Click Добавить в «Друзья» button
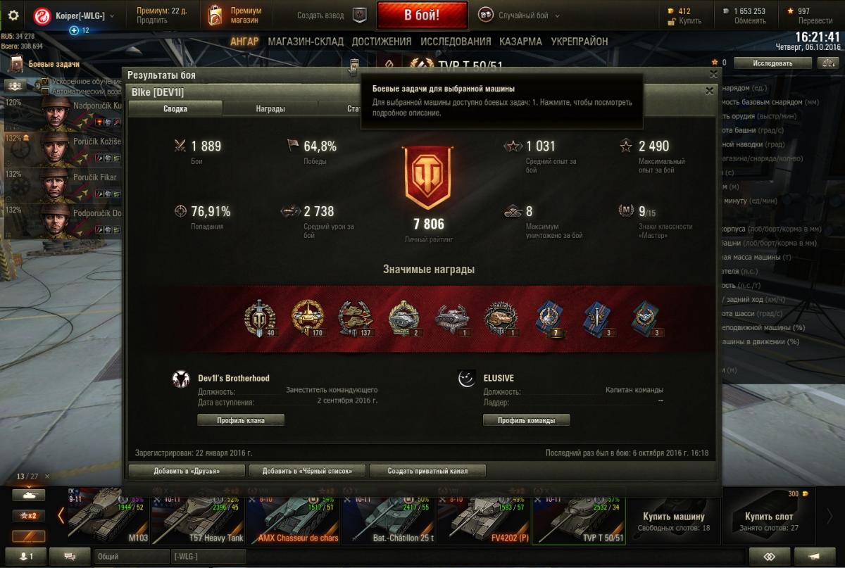 click(x=187, y=471)
